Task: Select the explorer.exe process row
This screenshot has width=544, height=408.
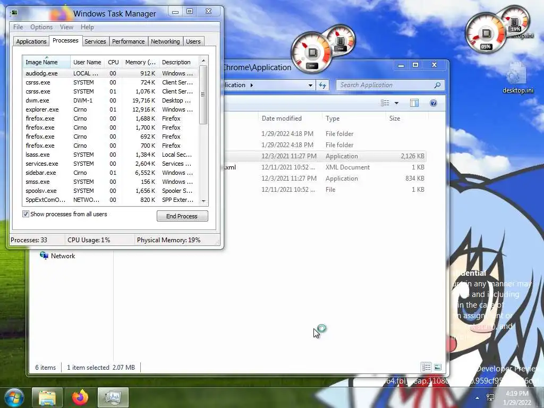Action: [110, 109]
